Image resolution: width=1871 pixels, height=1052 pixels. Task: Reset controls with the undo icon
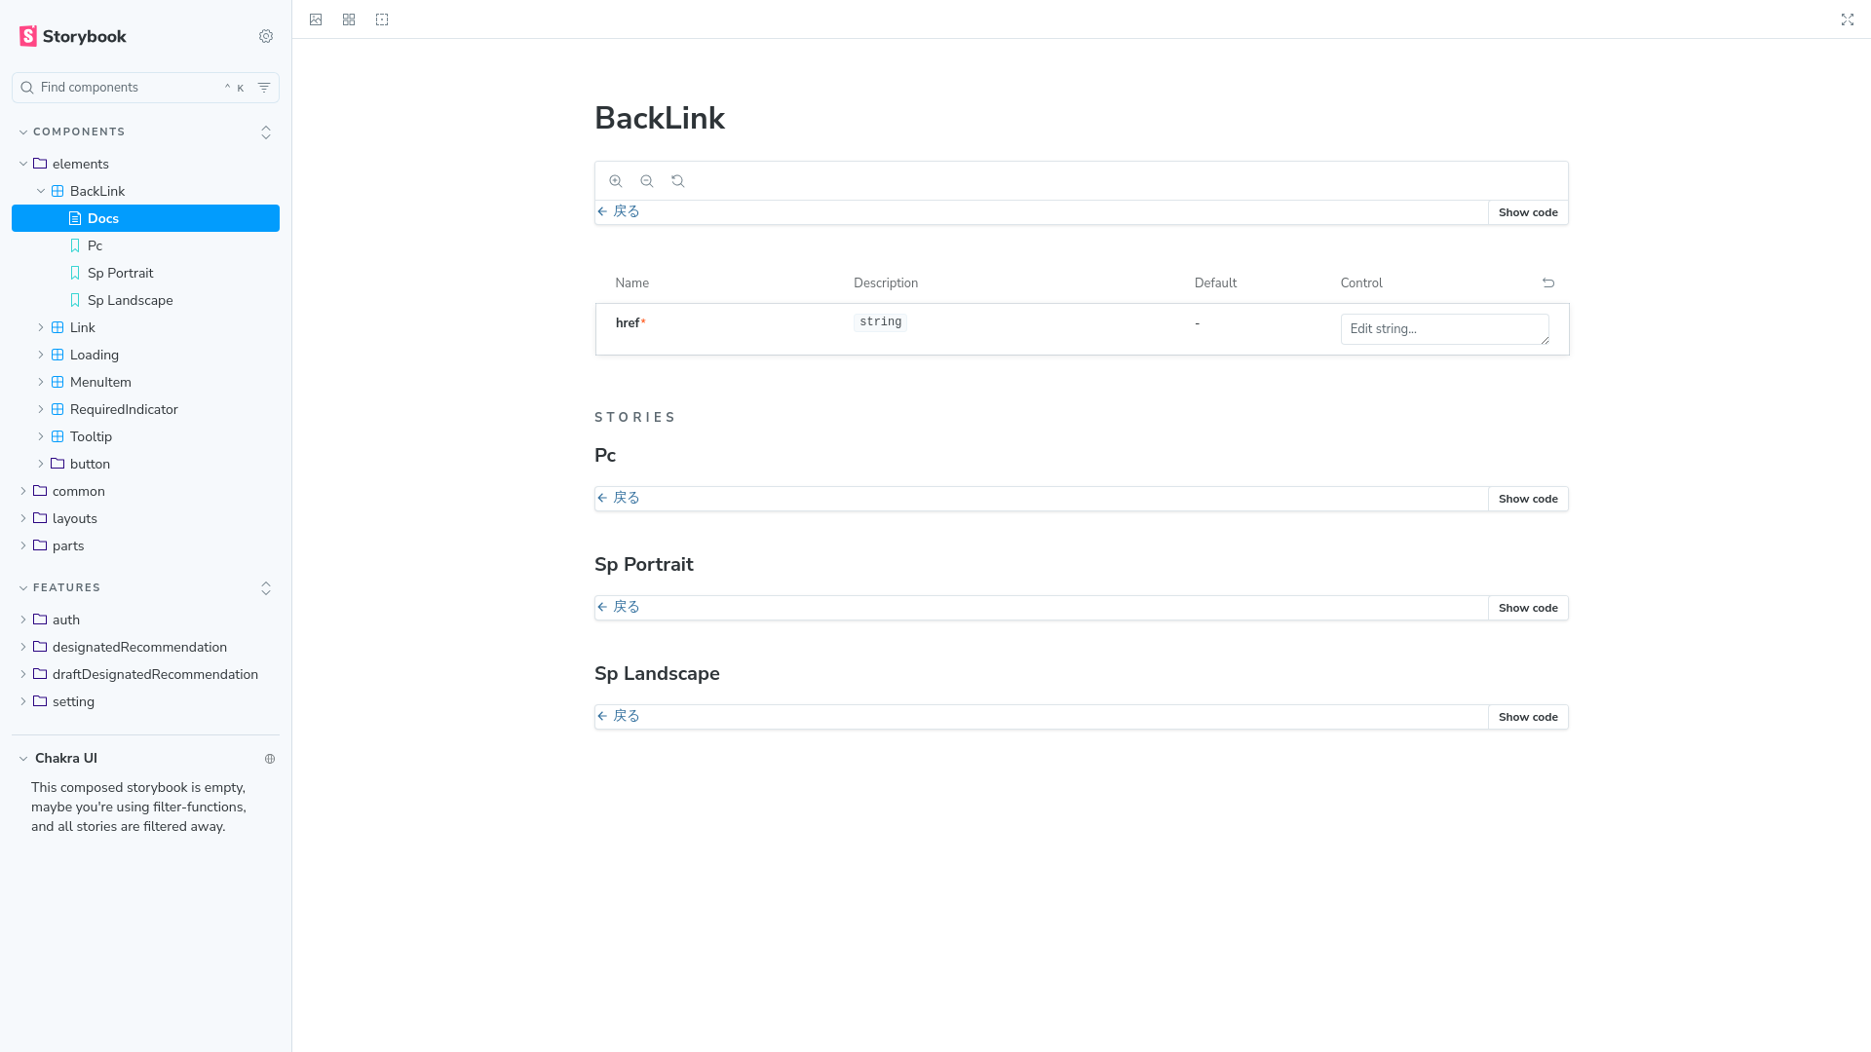tap(1548, 283)
